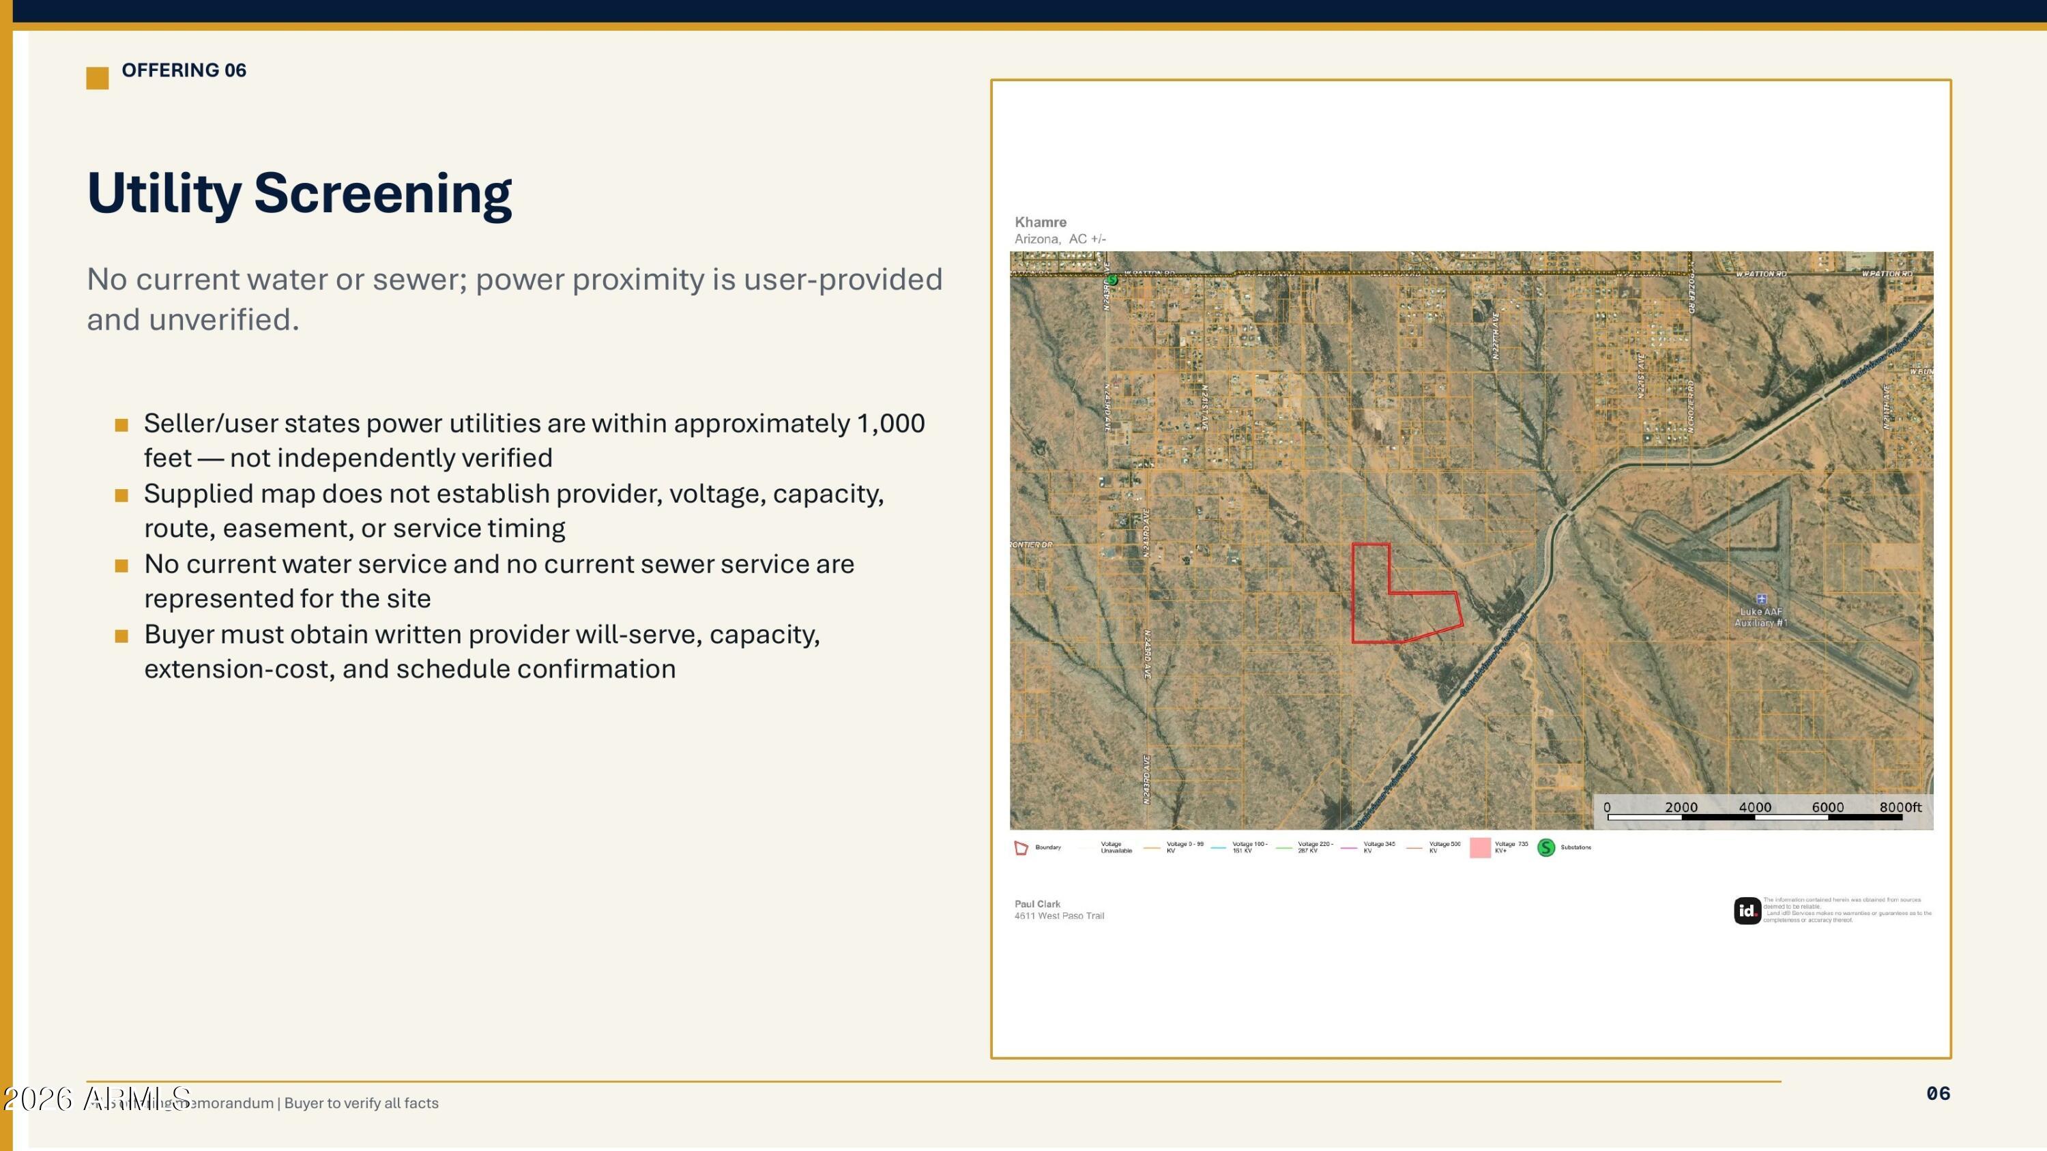Click the "6000" scale bar value
Image resolution: width=2047 pixels, height=1151 pixels.
[1828, 807]
